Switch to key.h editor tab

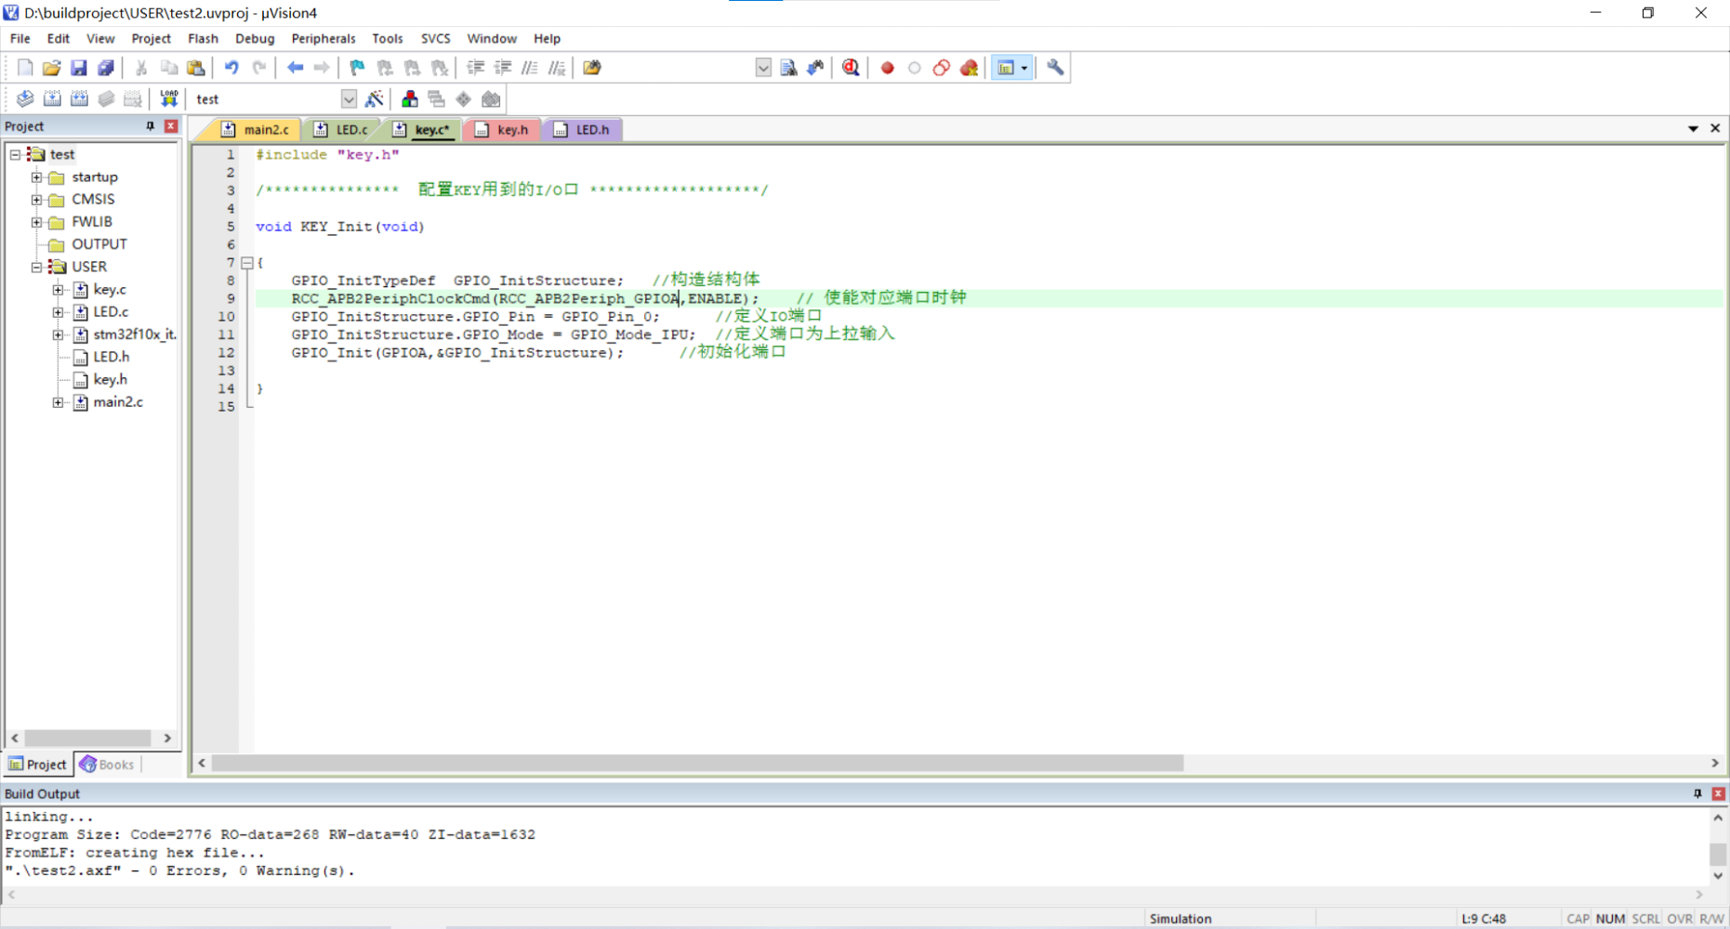point(503,130)
